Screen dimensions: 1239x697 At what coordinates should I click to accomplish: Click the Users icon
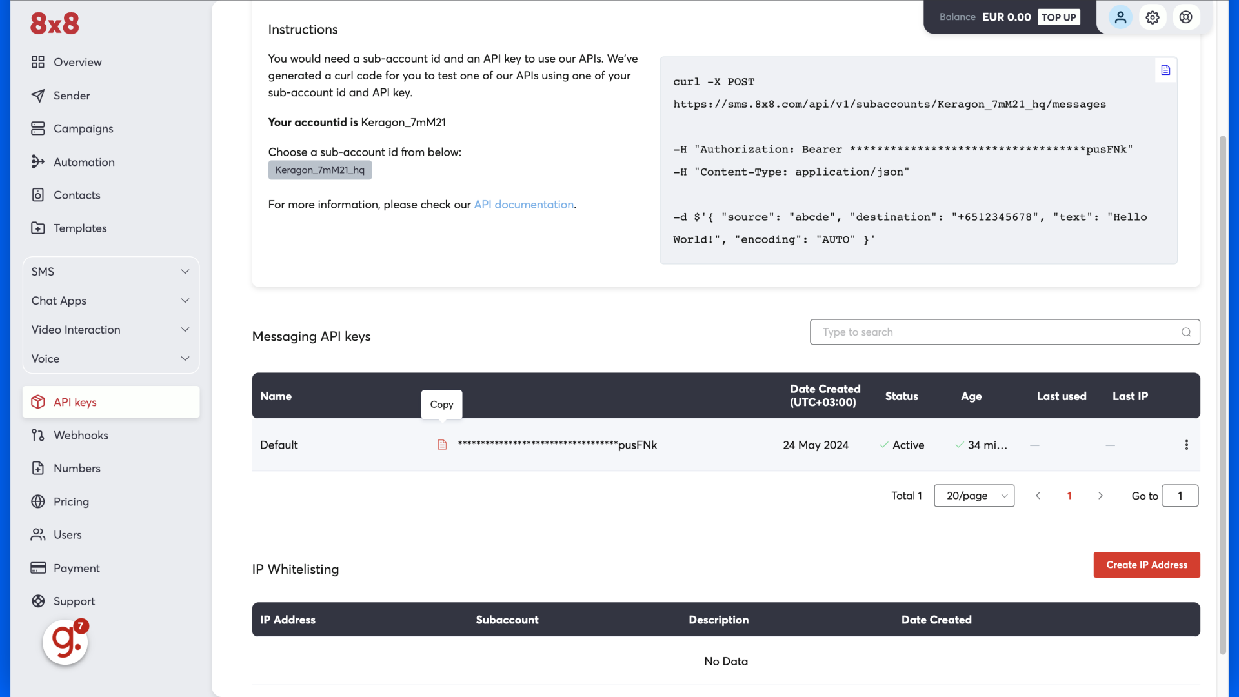(x=38, y=534)
